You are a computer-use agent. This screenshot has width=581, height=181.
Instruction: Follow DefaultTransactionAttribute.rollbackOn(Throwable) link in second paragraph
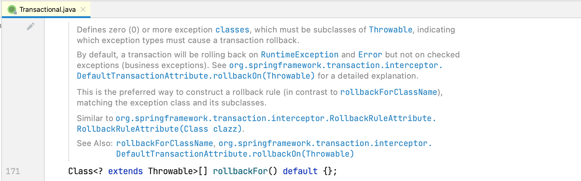(196, 76)
